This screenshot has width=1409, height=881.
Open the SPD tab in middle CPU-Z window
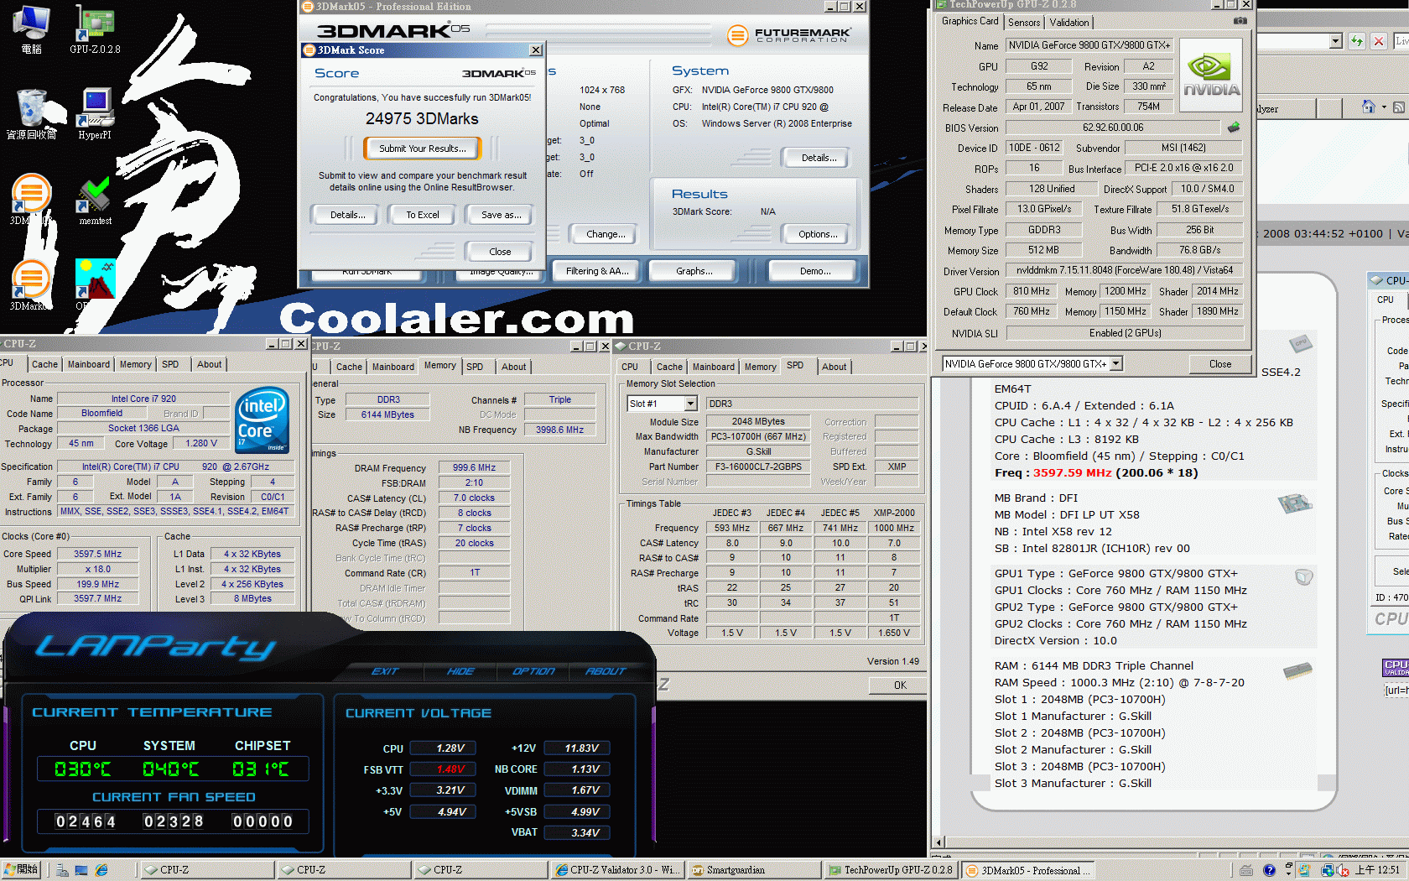point(475,367)
